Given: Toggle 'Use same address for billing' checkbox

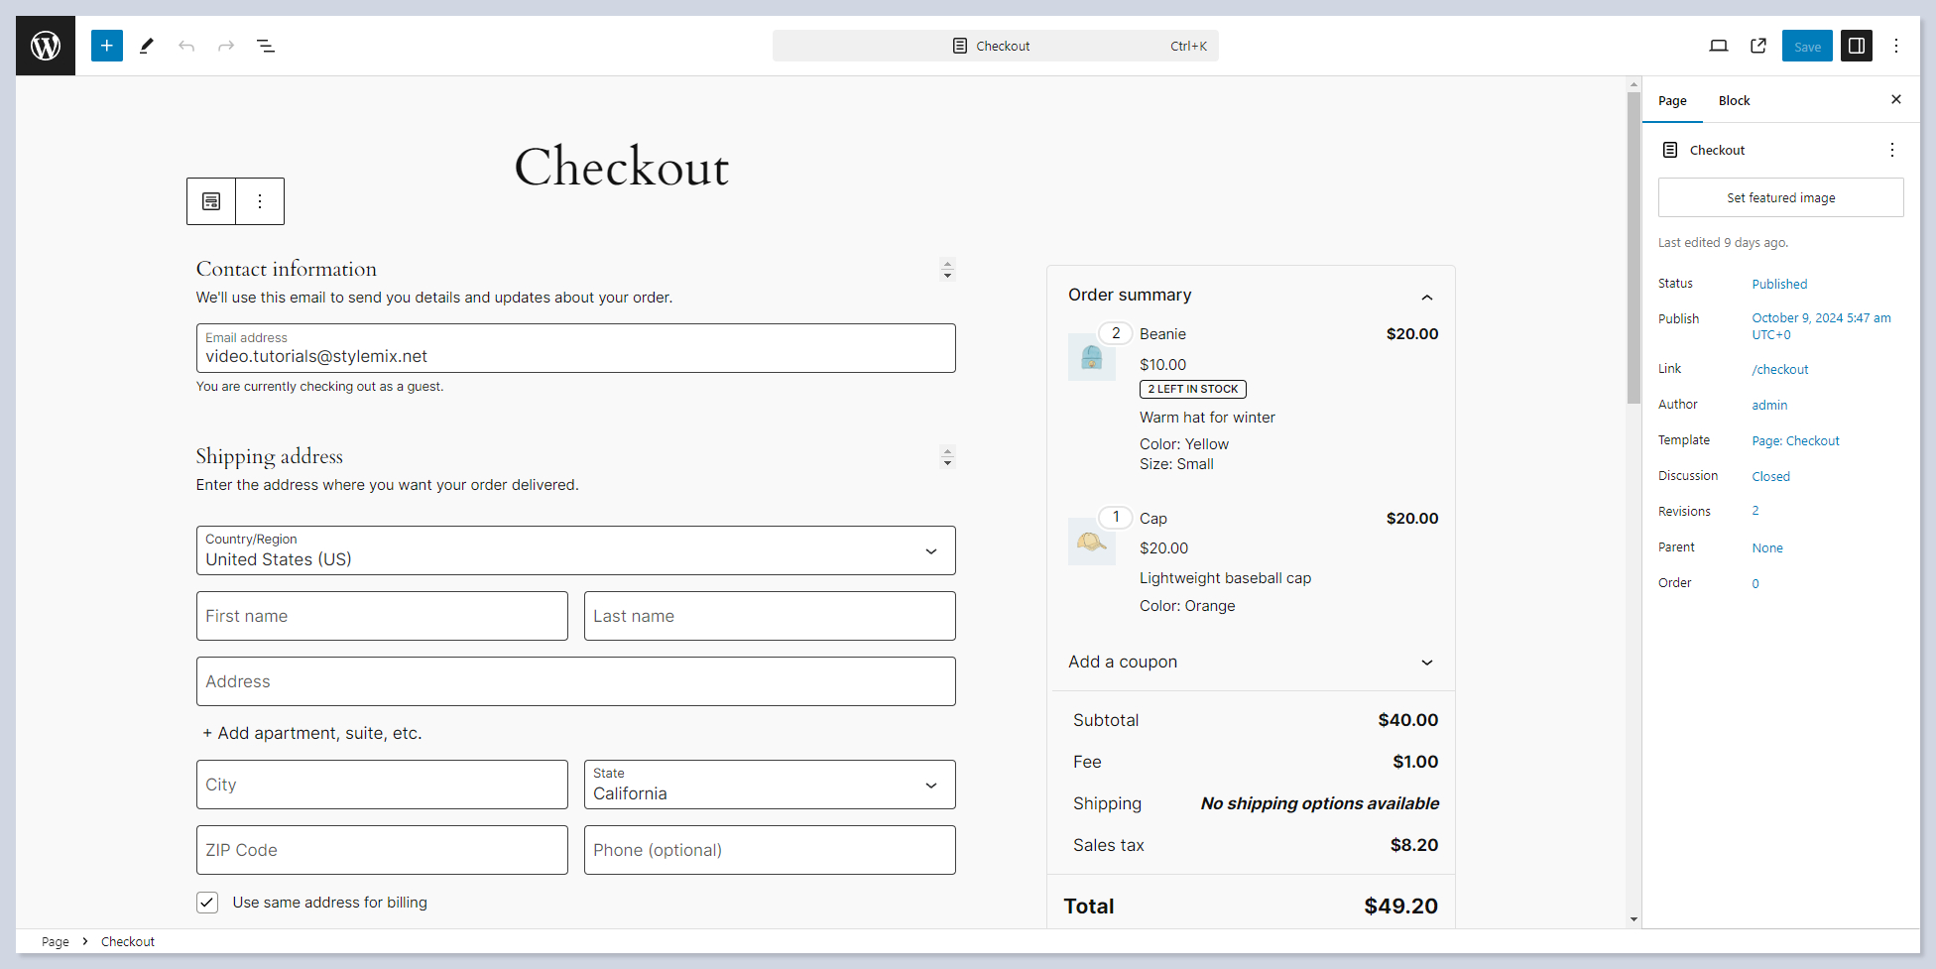Looking at the screenshot, I should pos(207,903).
